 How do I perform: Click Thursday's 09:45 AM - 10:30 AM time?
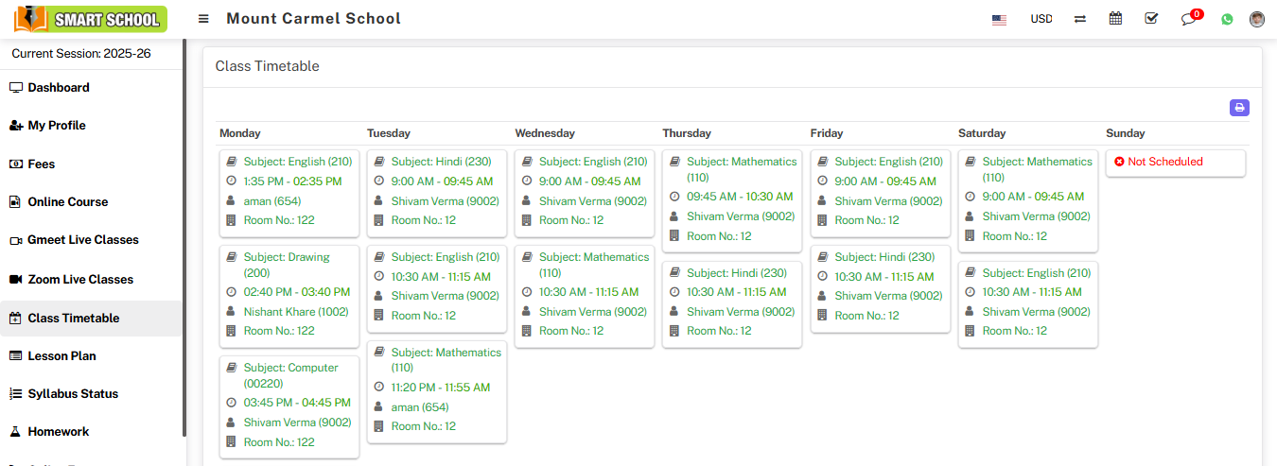pyautogui.click(x=740, y=197)
